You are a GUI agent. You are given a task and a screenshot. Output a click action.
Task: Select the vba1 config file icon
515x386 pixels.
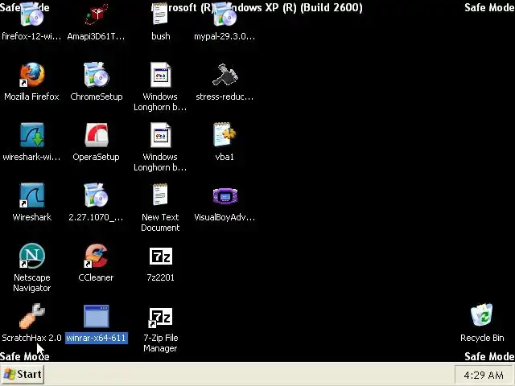tap(225, 134)
